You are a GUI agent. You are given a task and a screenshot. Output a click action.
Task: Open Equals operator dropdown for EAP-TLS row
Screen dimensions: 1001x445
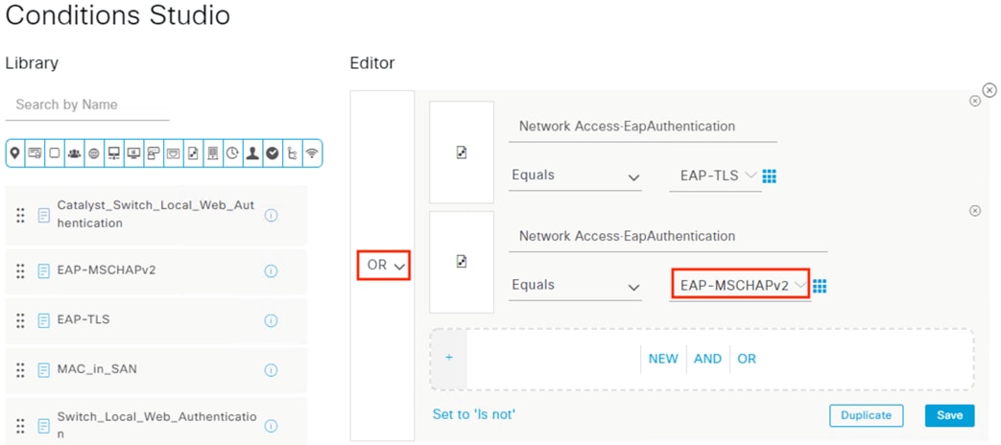[x=576, y=176]
